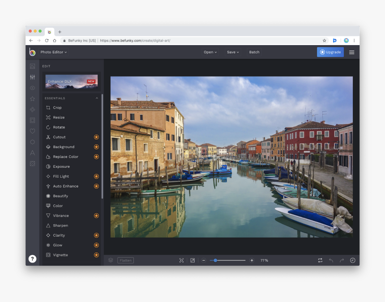Image resolution: width=385 pixels, height=302 pixels.
Task: Reload the browser page
Action: (47, 40)
